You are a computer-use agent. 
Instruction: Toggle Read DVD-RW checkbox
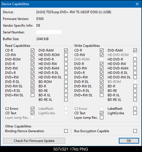(33, 68)
